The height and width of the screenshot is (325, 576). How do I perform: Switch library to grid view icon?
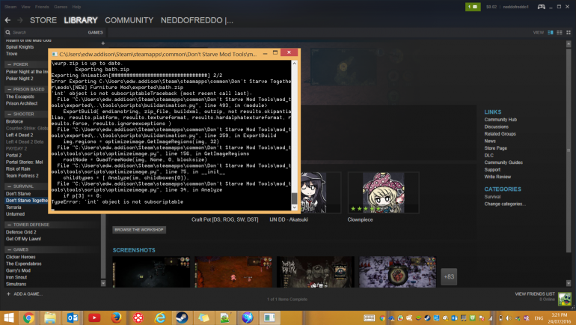point(569,32)
